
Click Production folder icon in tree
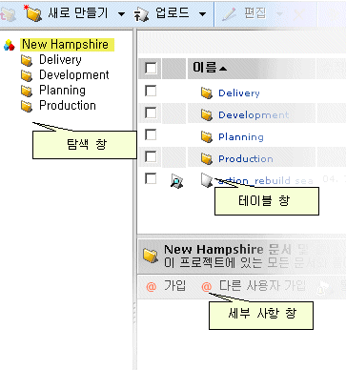[x=27, y=106]
